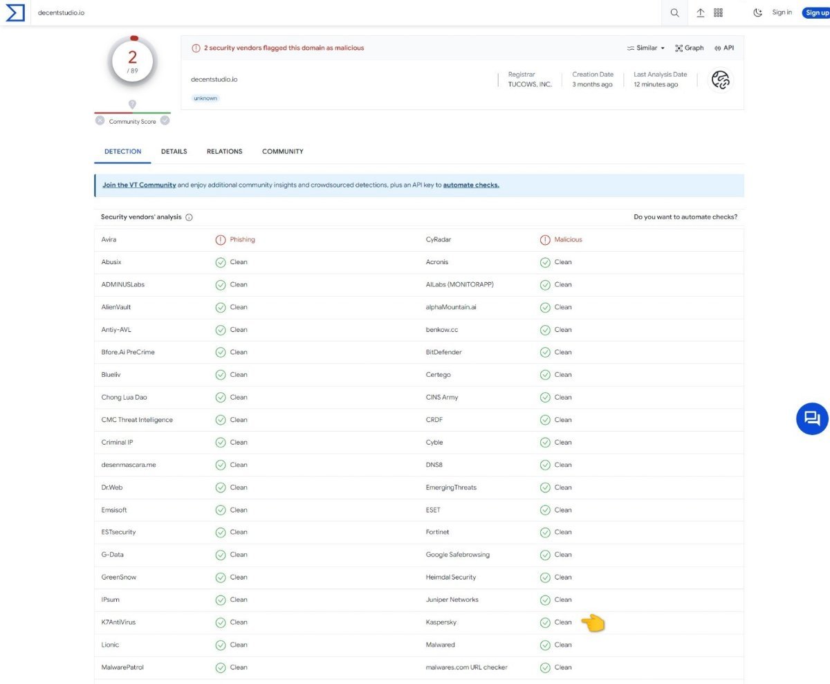830x684 pixels.
Task: Click the EmergingThreats vendor name
Action: [x=451, y=488]
